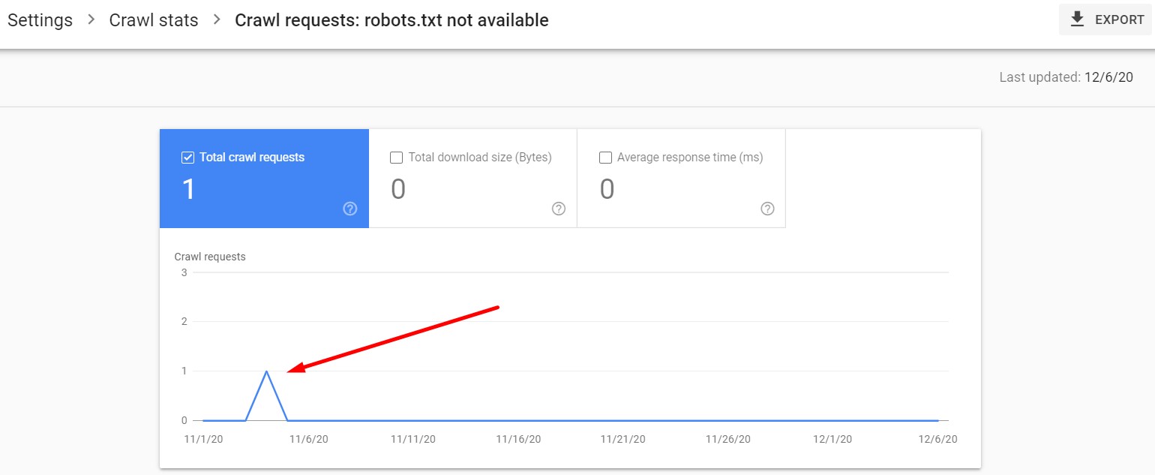Navigate to the Crawl stats breadcrumb
The height and width of the screenshot is (475, 1155).
coord(153,20)
